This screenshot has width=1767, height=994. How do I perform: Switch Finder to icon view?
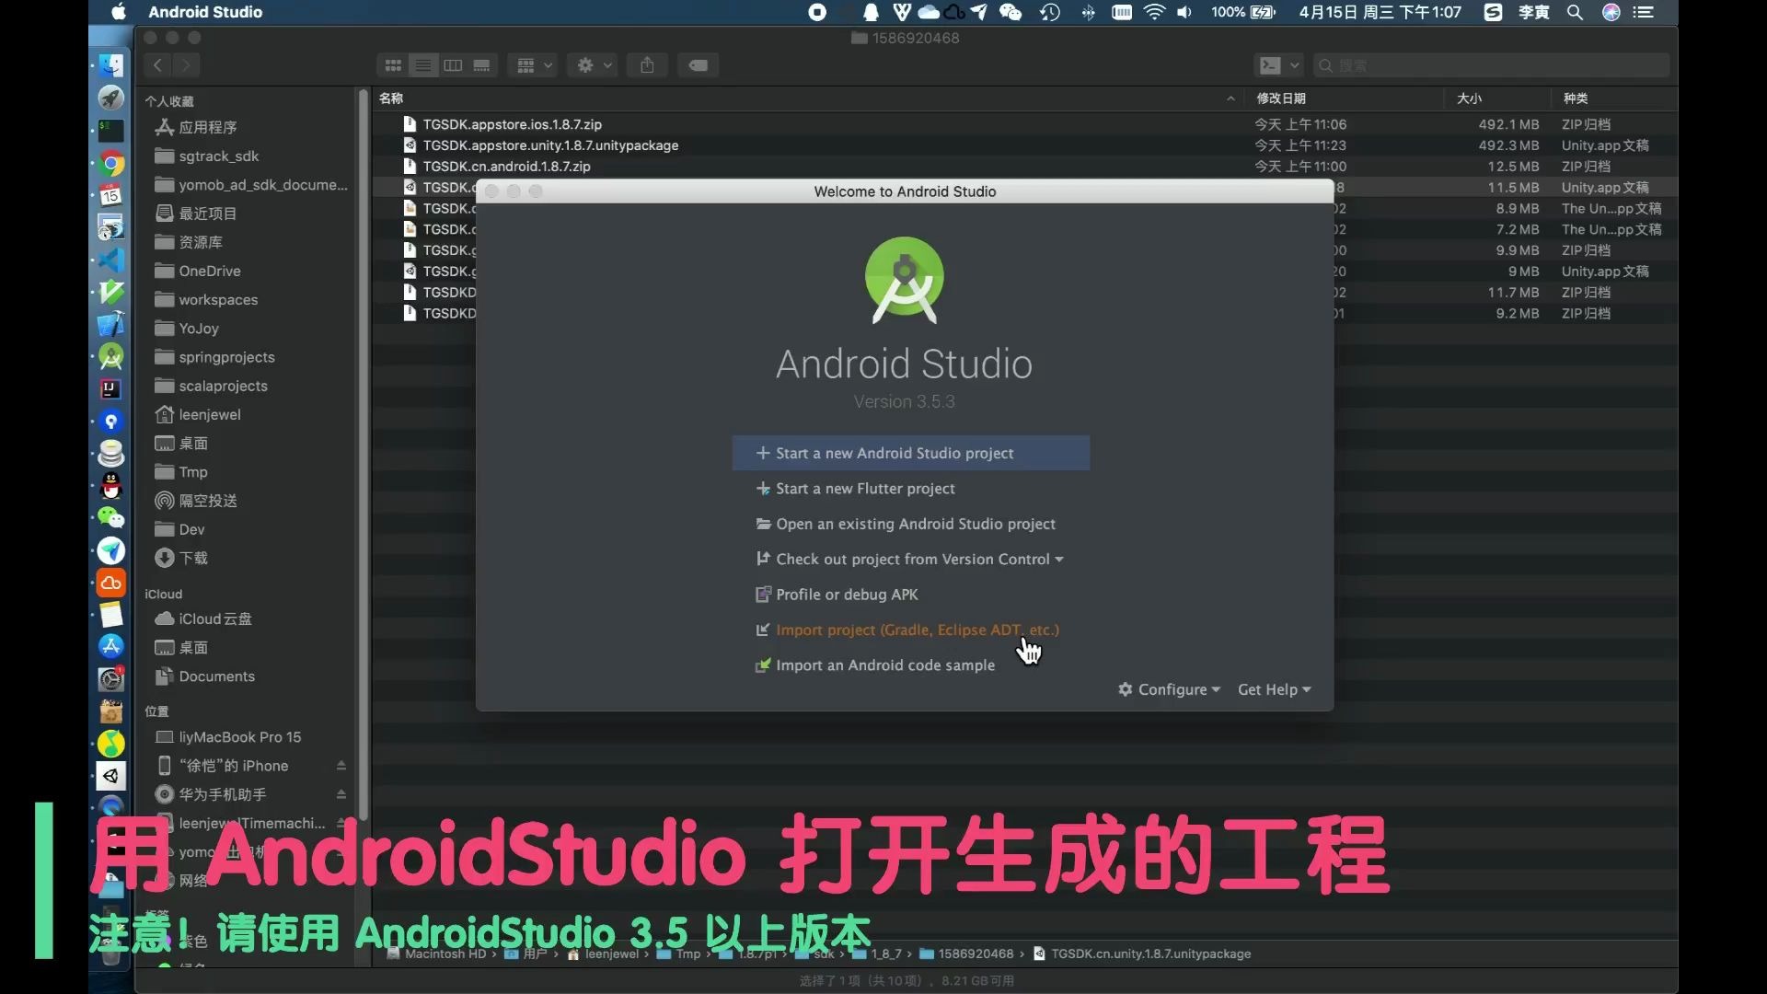click(x=393, y=65)
